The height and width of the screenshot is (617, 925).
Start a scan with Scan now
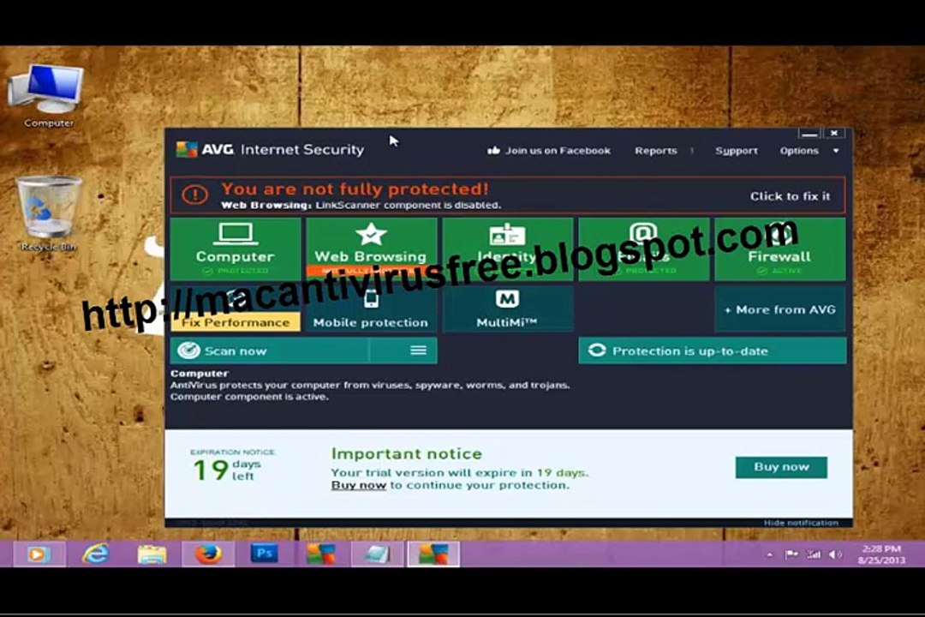click(x=270, y=350)
